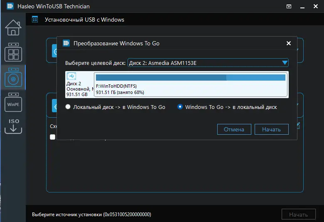Click Отмена to cancel the conversion
Image resolution: width=324 pixels, height=222 pixels.
coord(234,129)
